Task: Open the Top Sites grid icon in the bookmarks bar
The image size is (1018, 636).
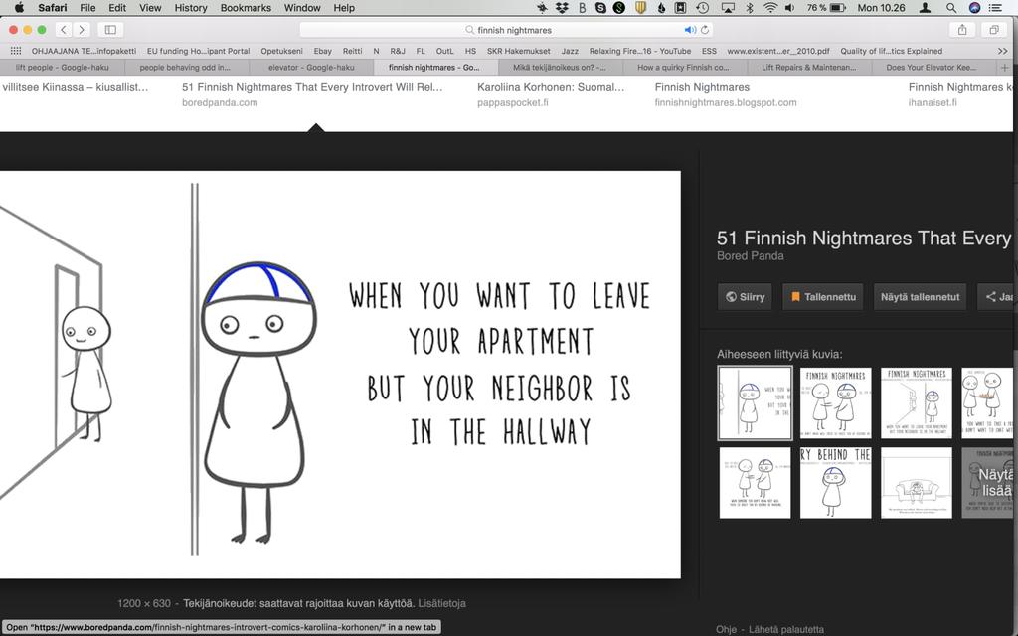Action: (16, 51)
